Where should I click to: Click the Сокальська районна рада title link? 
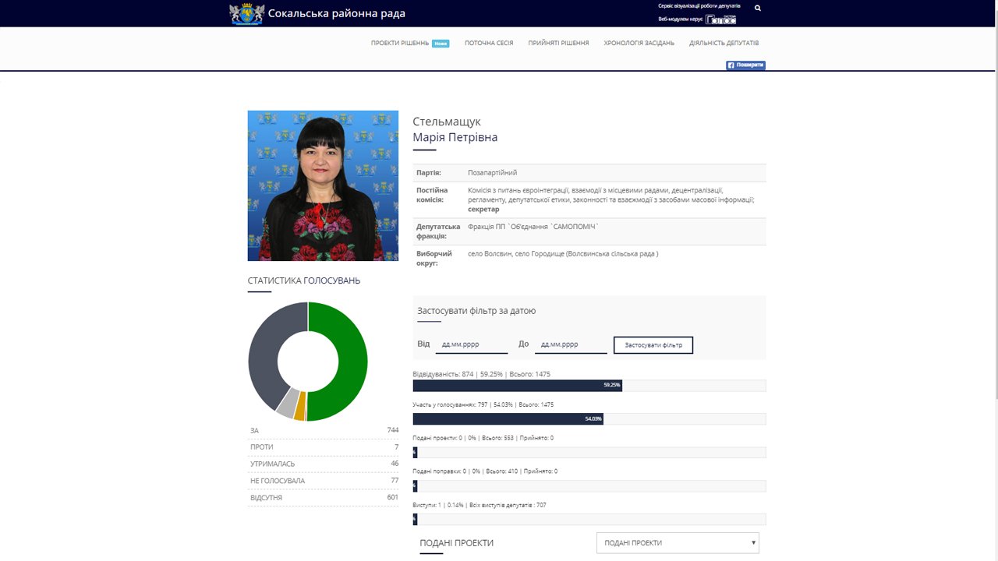(336, 13)
